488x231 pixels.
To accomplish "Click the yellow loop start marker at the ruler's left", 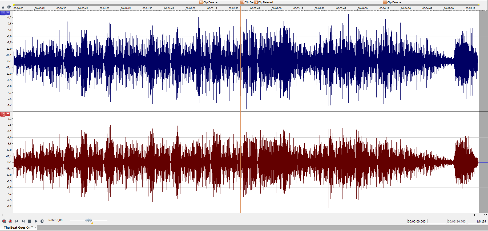I will [14, 5].
